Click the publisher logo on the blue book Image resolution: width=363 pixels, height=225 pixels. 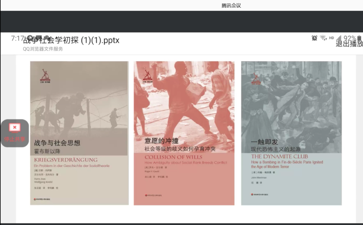point(259,194)
